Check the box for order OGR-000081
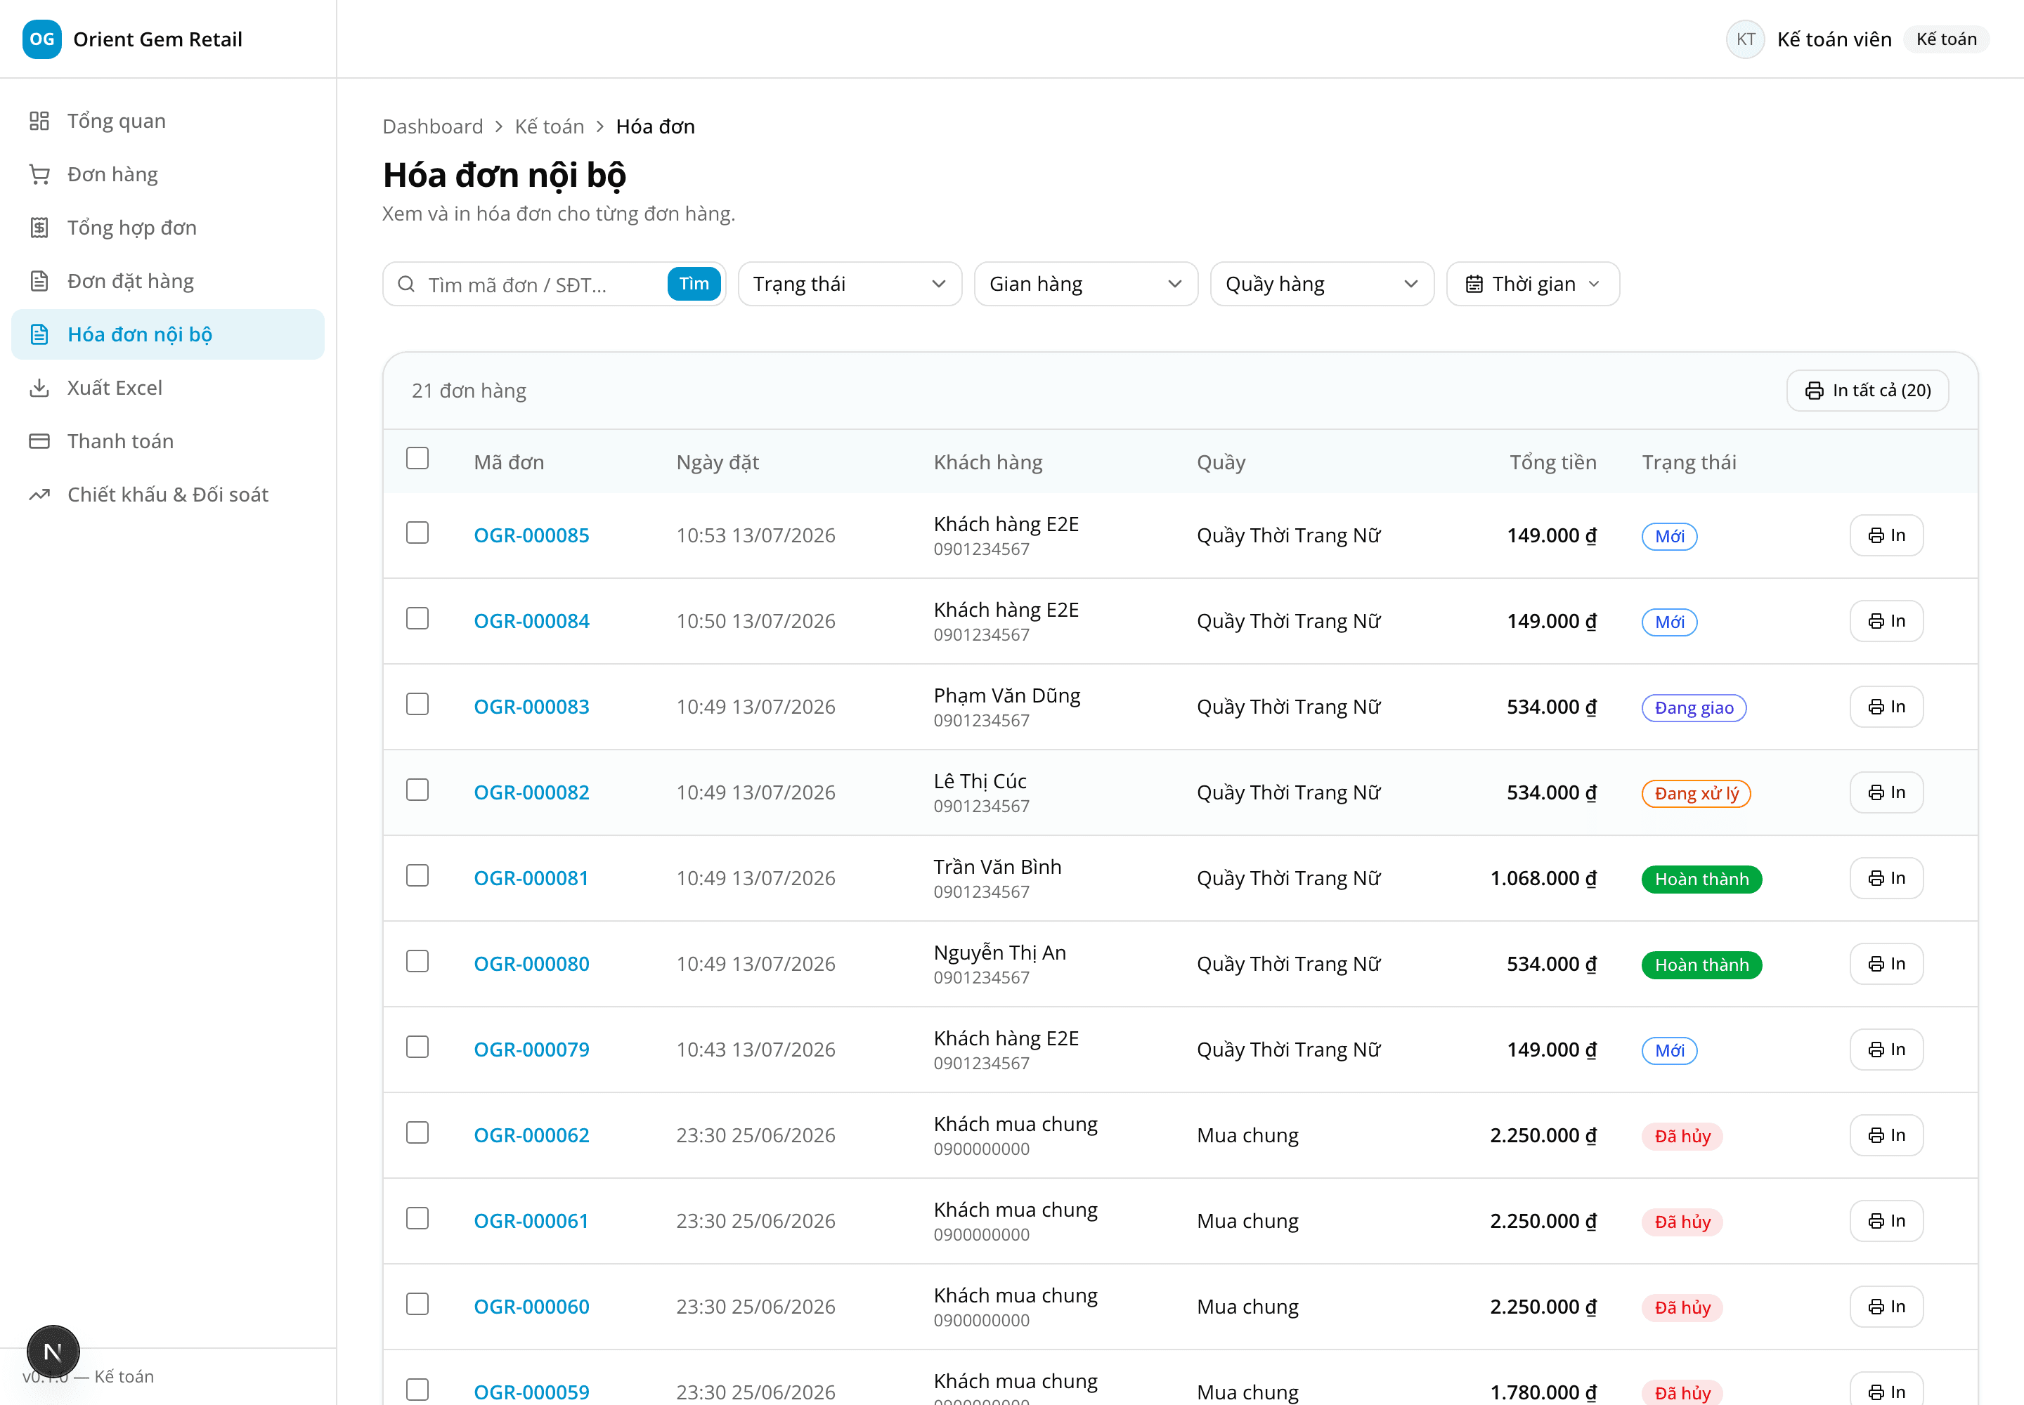This screenshot has height=1405, width=2024. click(417, 876)
